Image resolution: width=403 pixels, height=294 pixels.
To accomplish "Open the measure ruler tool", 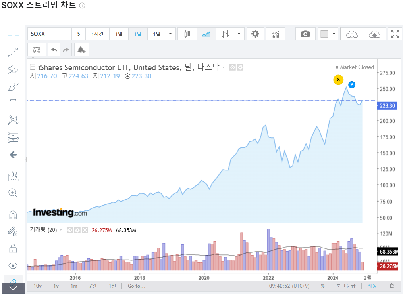I will [x=13, y=176].
